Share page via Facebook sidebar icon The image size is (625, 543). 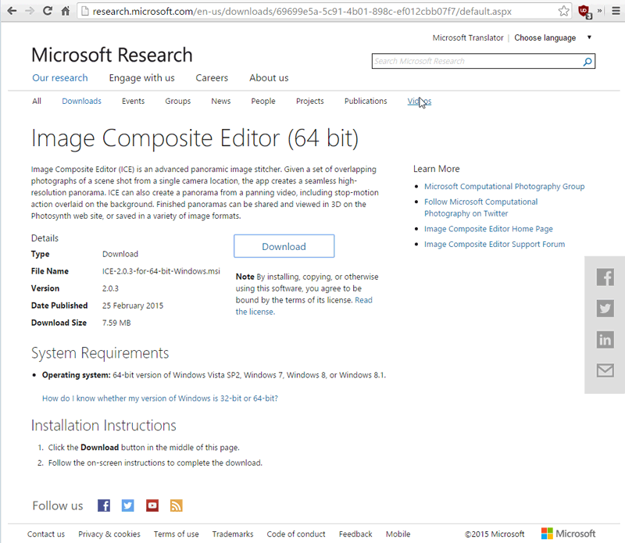[605, 277]
